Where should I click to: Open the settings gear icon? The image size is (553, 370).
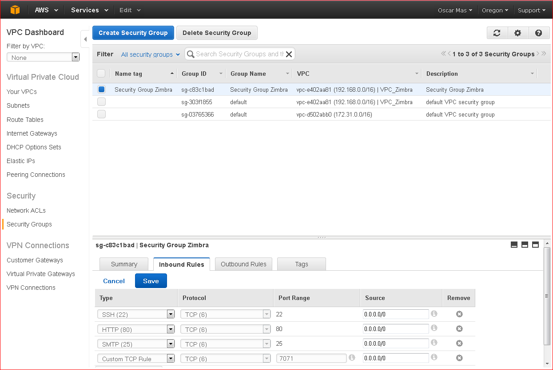(518, 33)
